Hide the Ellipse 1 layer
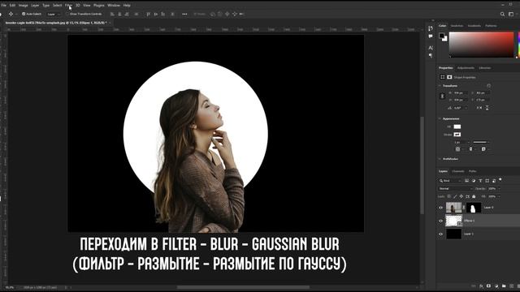Viewport: 520px width, 292px height. 440,221
